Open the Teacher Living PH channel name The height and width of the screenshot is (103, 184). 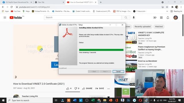[30, 96]
